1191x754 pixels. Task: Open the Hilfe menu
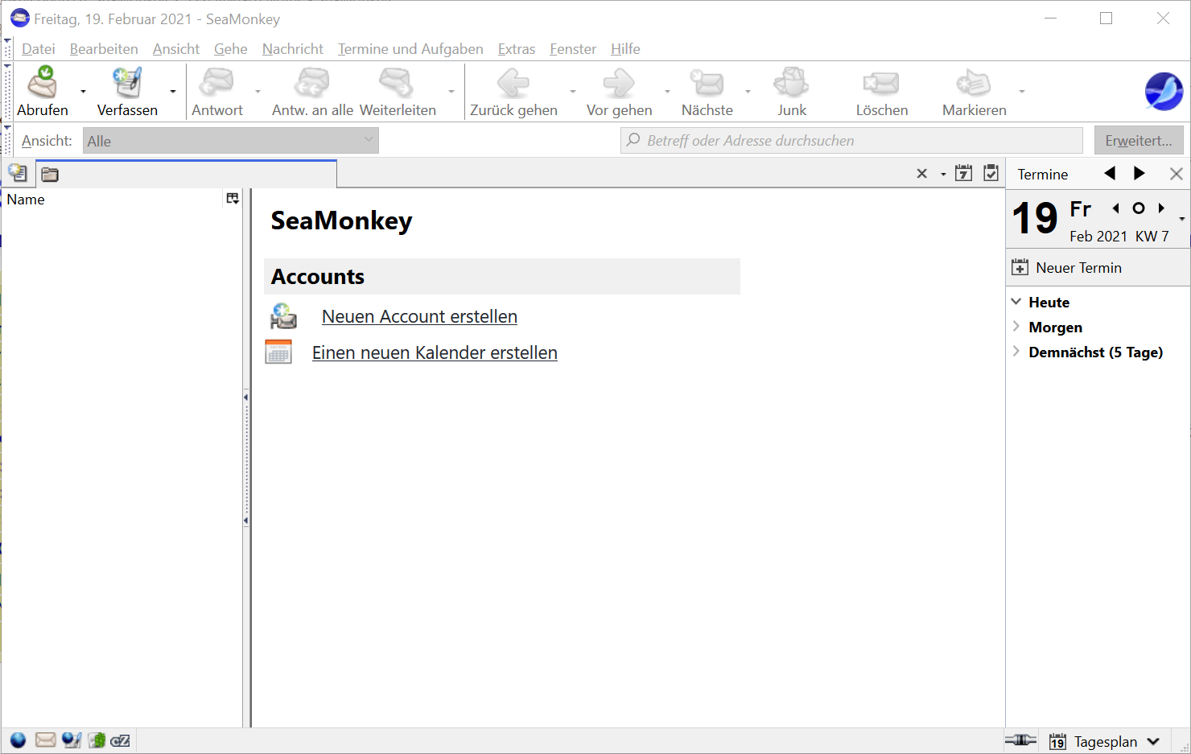(x=625, y=49)
